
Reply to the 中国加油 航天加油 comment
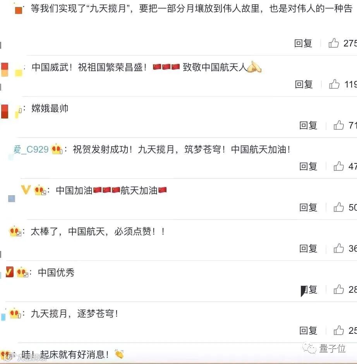point(308,207)
